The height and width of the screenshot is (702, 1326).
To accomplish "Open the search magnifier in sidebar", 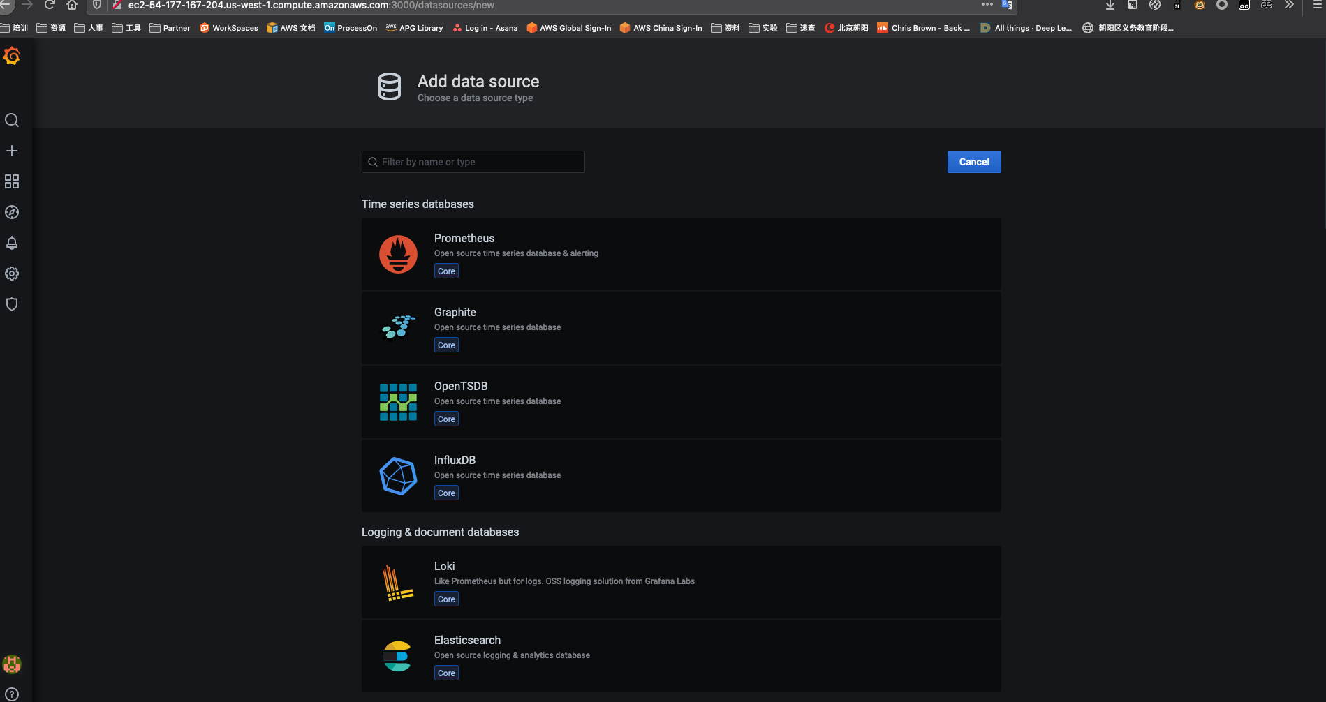I will 12,120.
